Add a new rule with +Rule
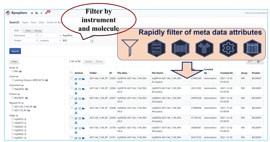This screenshot has width=270, height=142. click(x=28, y=31)
